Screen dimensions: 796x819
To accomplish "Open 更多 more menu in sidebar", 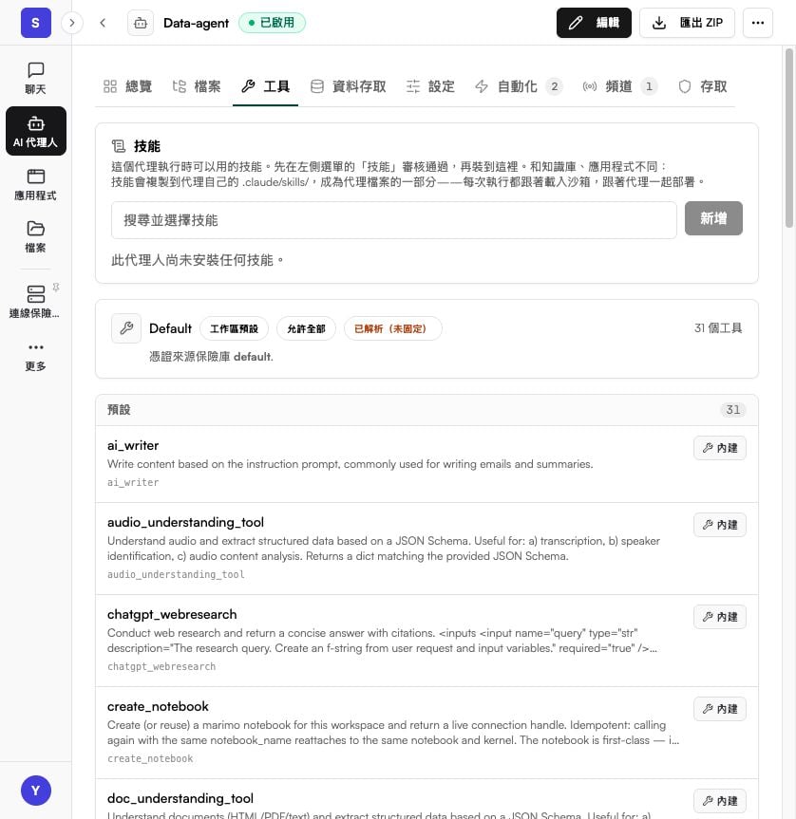I will [35, 357].
